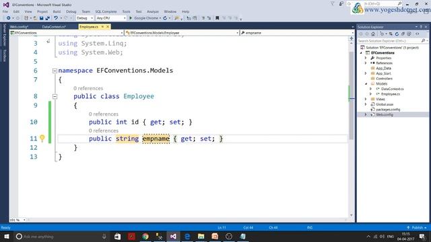
Task: Open the Toolbox side tab
Action: coord(4,55)
